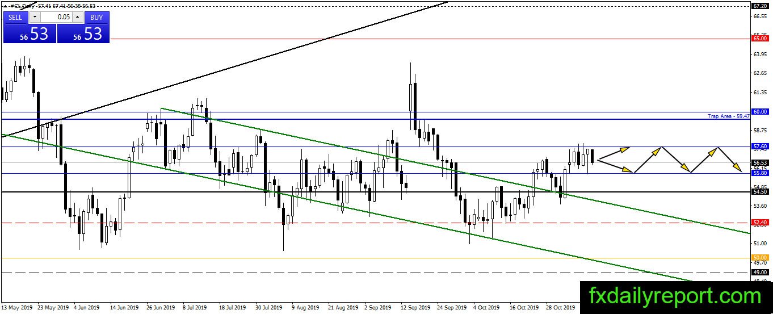Select the 61.35 axis price label

761,92
